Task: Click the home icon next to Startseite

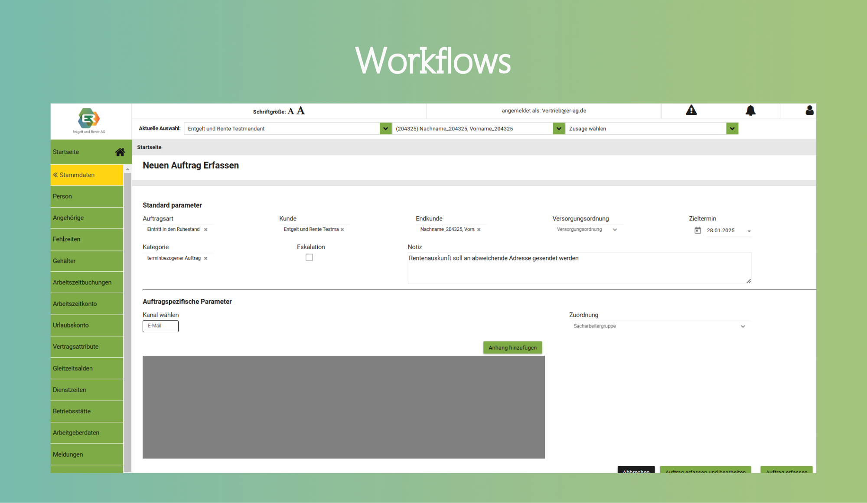Action: [x=120, y=152]
